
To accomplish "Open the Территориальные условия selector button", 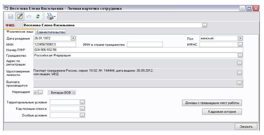I will 82,102.
